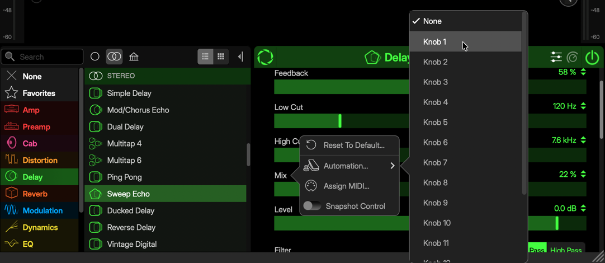Click the Modulation waveform icon
The image size is (605, 263).
[x=12, y=210]
